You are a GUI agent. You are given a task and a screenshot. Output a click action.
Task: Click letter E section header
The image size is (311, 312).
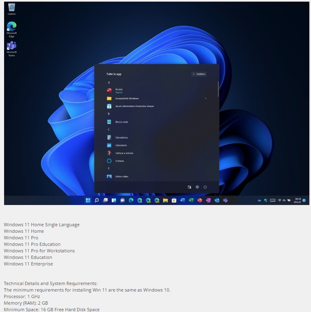point(109,169)
